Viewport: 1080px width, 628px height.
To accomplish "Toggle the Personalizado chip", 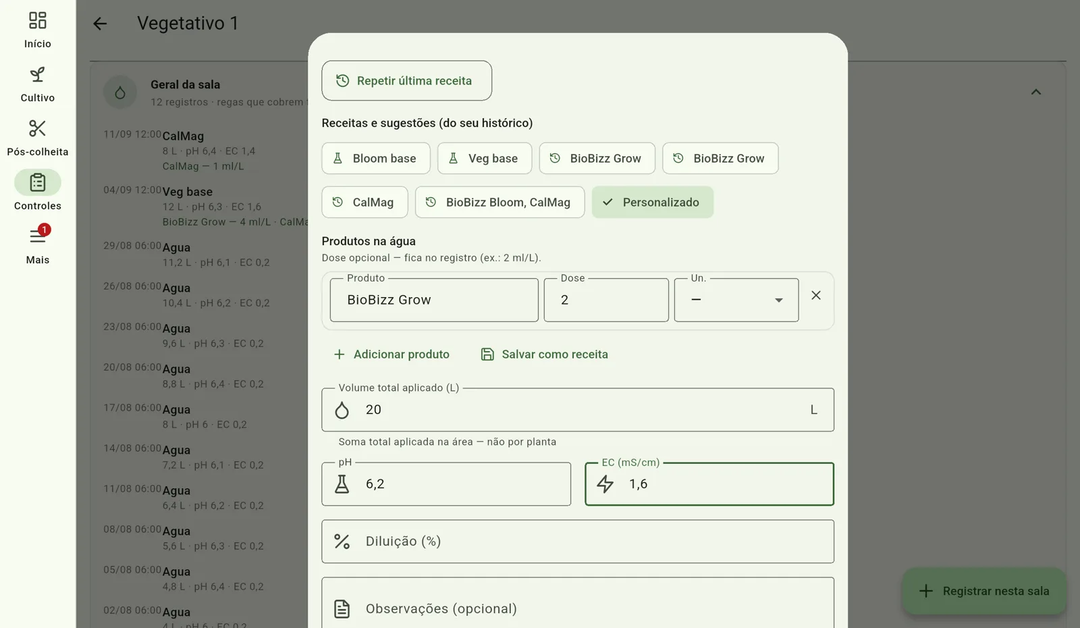I will point(653,202).
